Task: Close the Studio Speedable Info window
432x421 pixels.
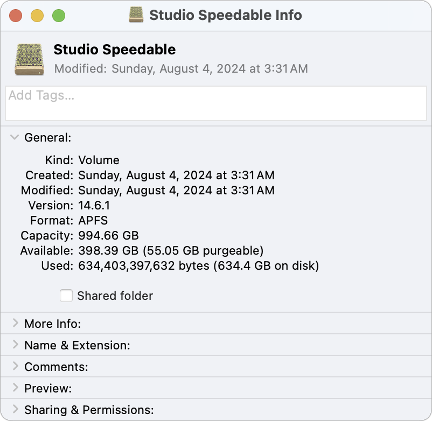Action: point(16,16)
